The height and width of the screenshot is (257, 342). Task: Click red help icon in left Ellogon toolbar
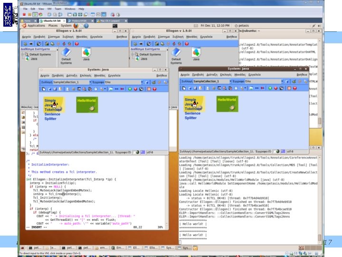(x=77, y=44)
